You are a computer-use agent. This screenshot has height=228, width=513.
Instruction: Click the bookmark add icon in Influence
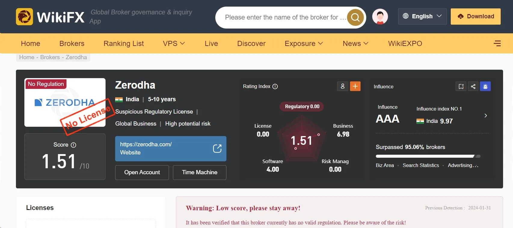[461, 87]
